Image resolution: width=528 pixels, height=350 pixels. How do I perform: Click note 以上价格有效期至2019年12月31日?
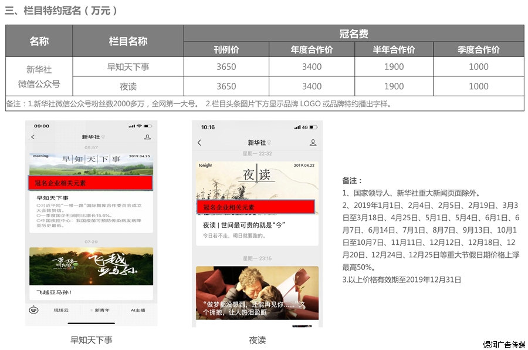(x=402, y=280)
